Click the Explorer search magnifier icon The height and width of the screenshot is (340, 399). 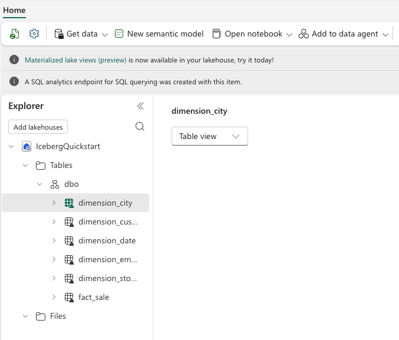pyautogui.click(x=140, y=126)
